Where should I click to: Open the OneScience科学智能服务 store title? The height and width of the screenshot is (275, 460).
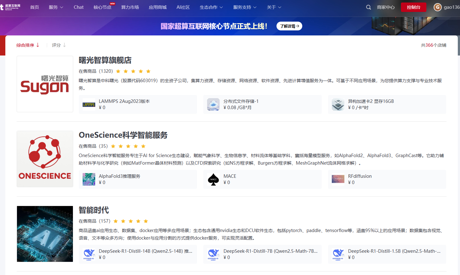tap(123, 135)
